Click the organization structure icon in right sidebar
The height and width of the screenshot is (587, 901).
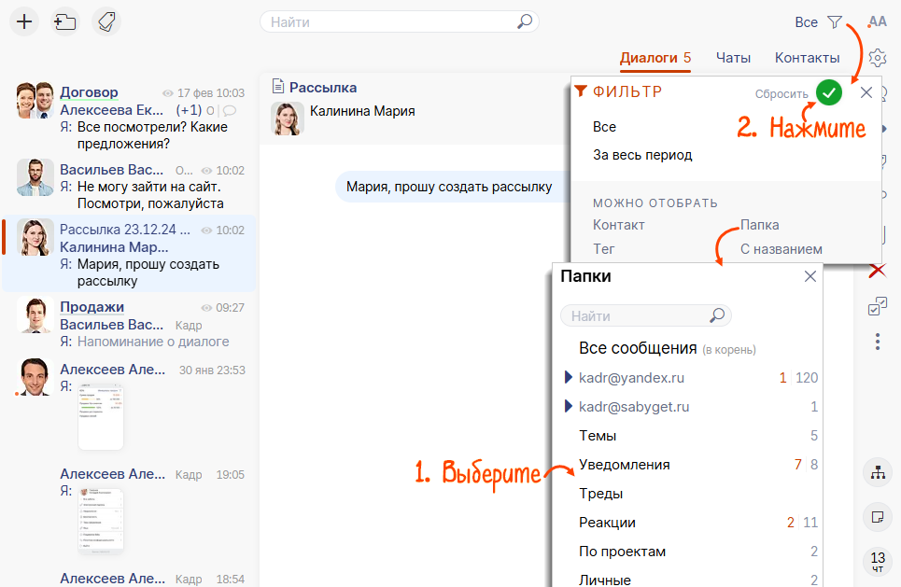pos(877,473)
